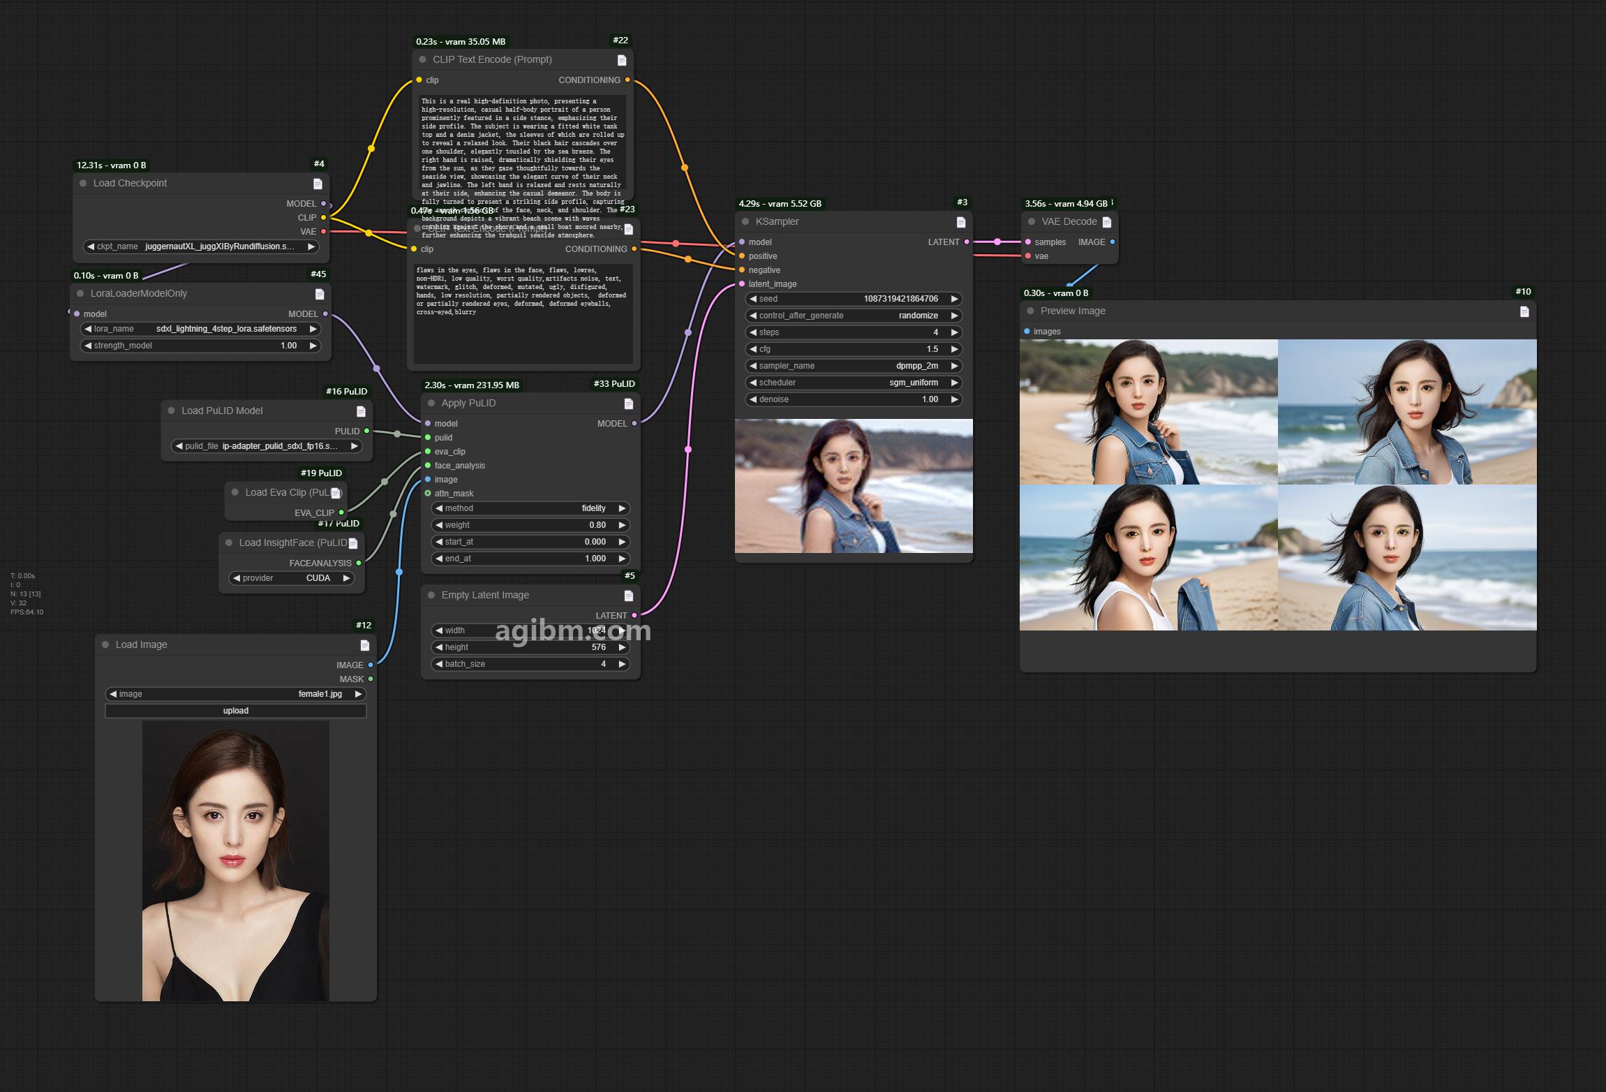Click the weight 0.80 slider field
Image resolution: width=1606 pixels, height=1092 pixels.
click(x=530, y=525)
